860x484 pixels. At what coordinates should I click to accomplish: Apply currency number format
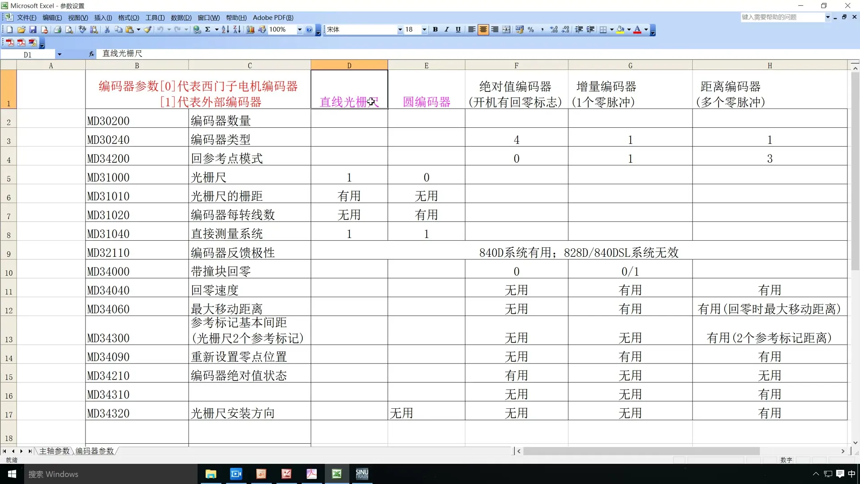520,30
